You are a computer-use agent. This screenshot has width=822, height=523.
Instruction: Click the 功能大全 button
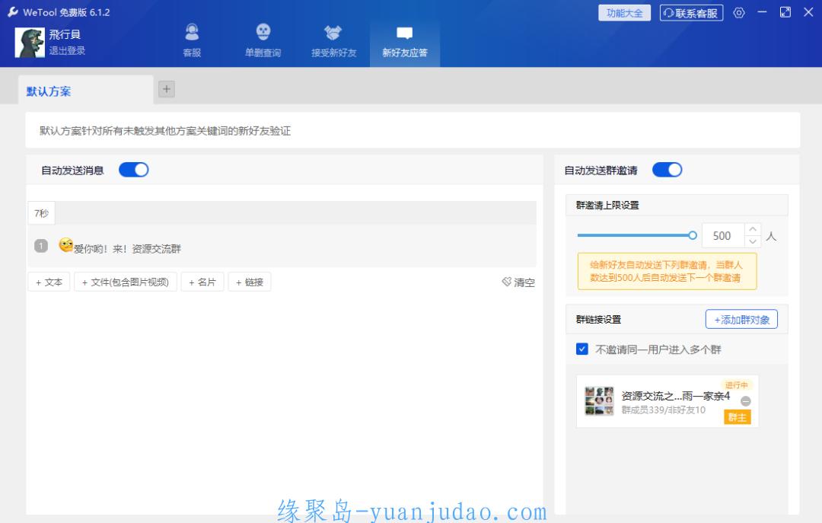coord(624,13)
